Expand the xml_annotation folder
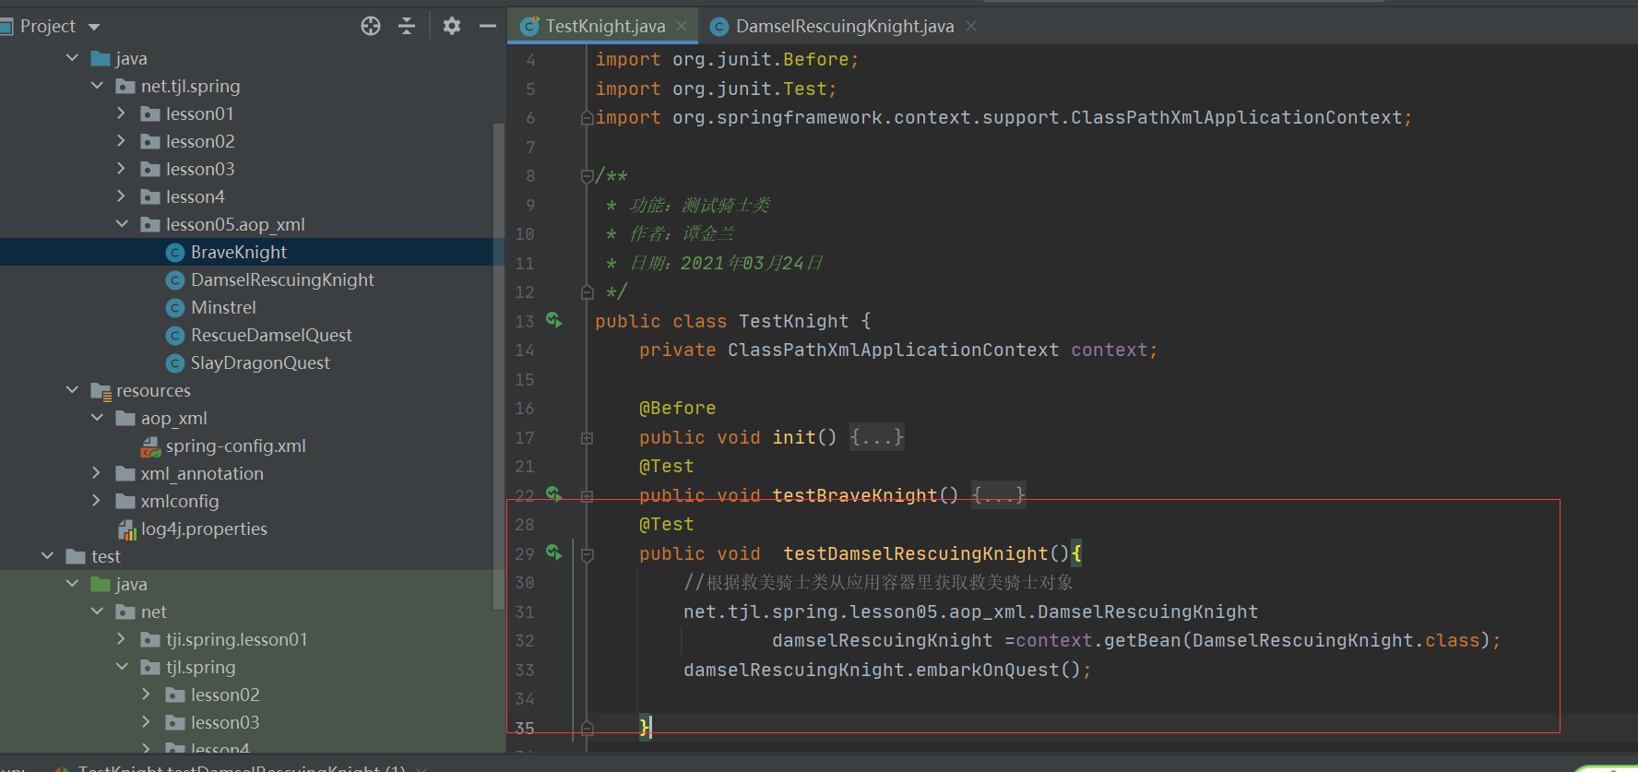Viewport: 1638px width, 772px height. 97,473
